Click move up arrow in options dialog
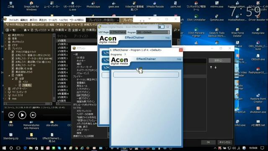 [x=211, y=68]
